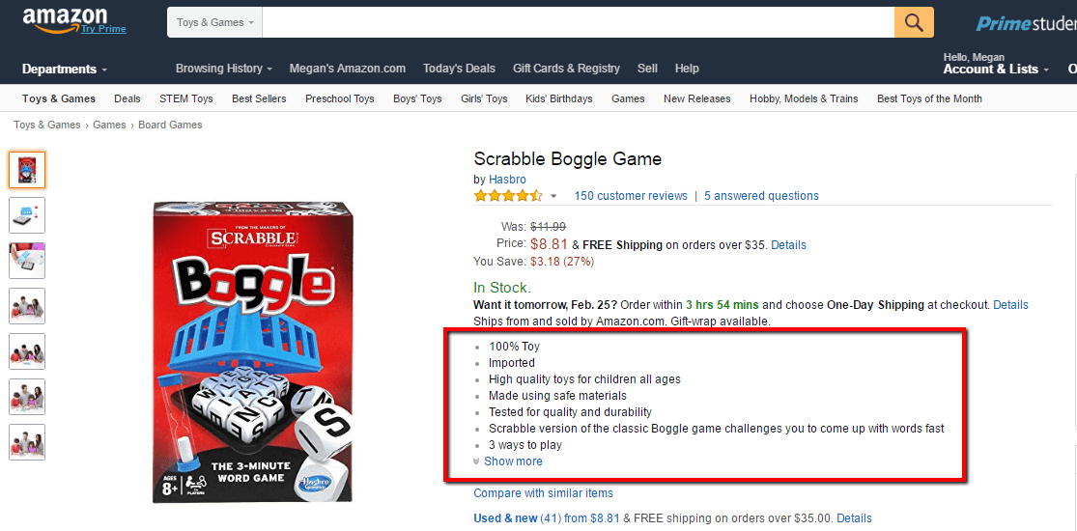Image resolution: width=1077 pixels, height=531 pixels.
Task: Open the Today's Deals menu item
Action: 459,69
